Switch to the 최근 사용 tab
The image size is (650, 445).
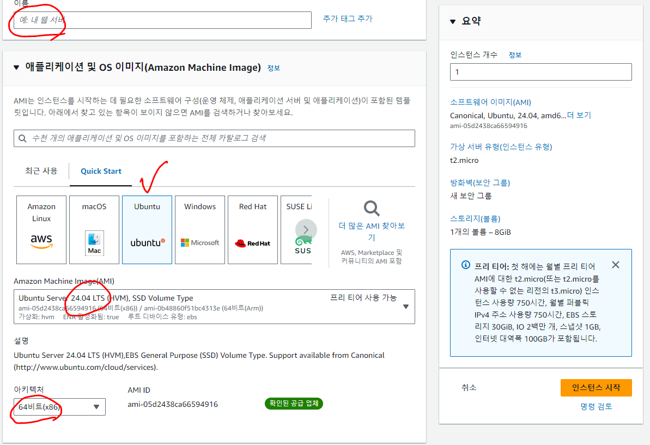[x=41, y=170]
